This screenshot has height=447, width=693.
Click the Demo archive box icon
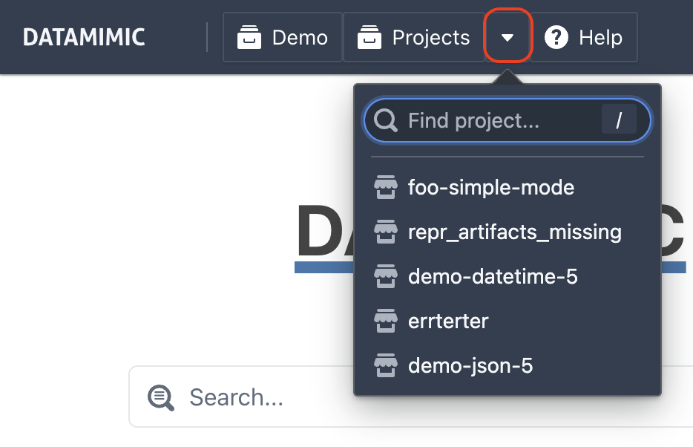click(249, 37)
